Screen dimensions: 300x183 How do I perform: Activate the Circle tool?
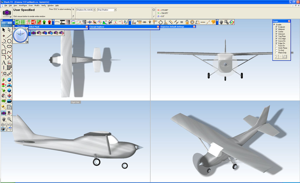[x=9, y=41]
